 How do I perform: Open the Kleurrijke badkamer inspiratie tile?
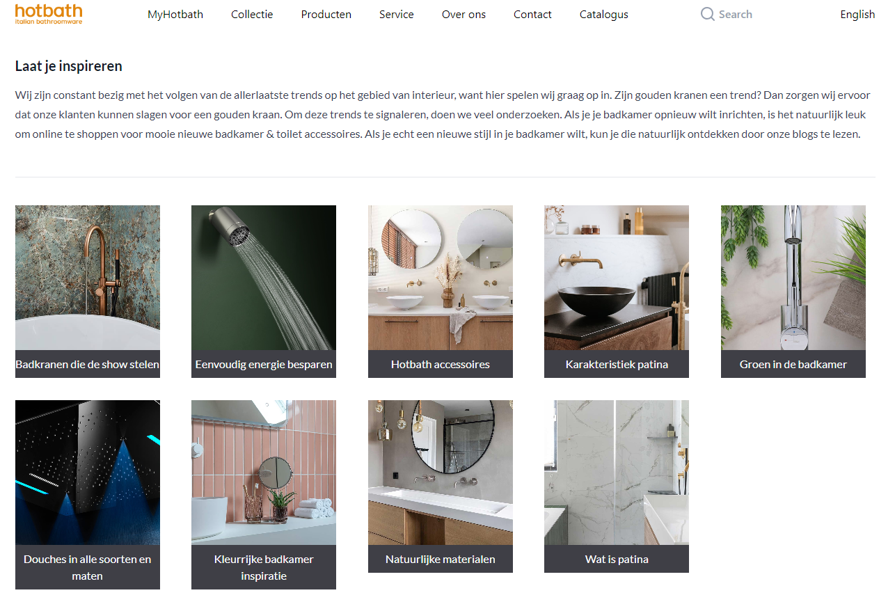[264, 495]
